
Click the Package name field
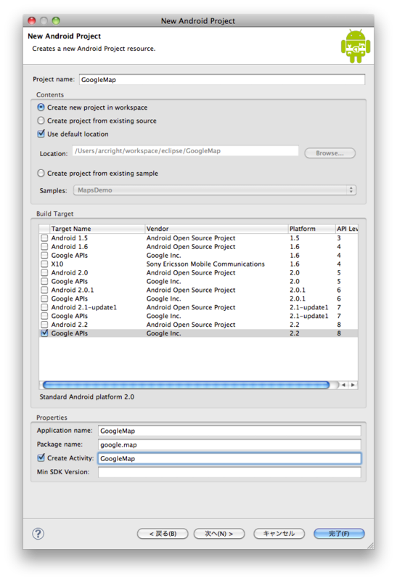(x=229, y=444)
